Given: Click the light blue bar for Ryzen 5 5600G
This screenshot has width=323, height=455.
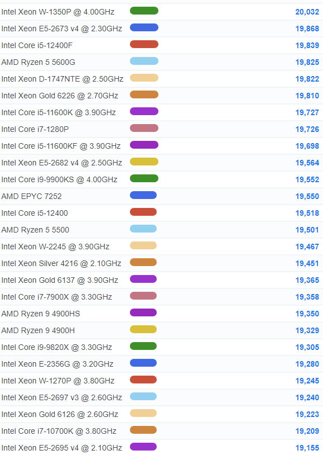Looking at the screenshot, I should 144,61.
